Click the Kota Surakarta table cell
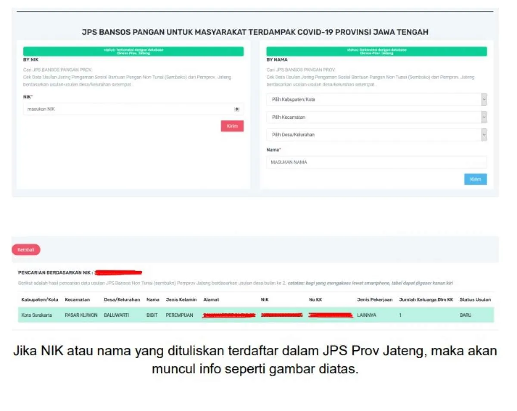This screenshot has height=411, width=517. 37,315
